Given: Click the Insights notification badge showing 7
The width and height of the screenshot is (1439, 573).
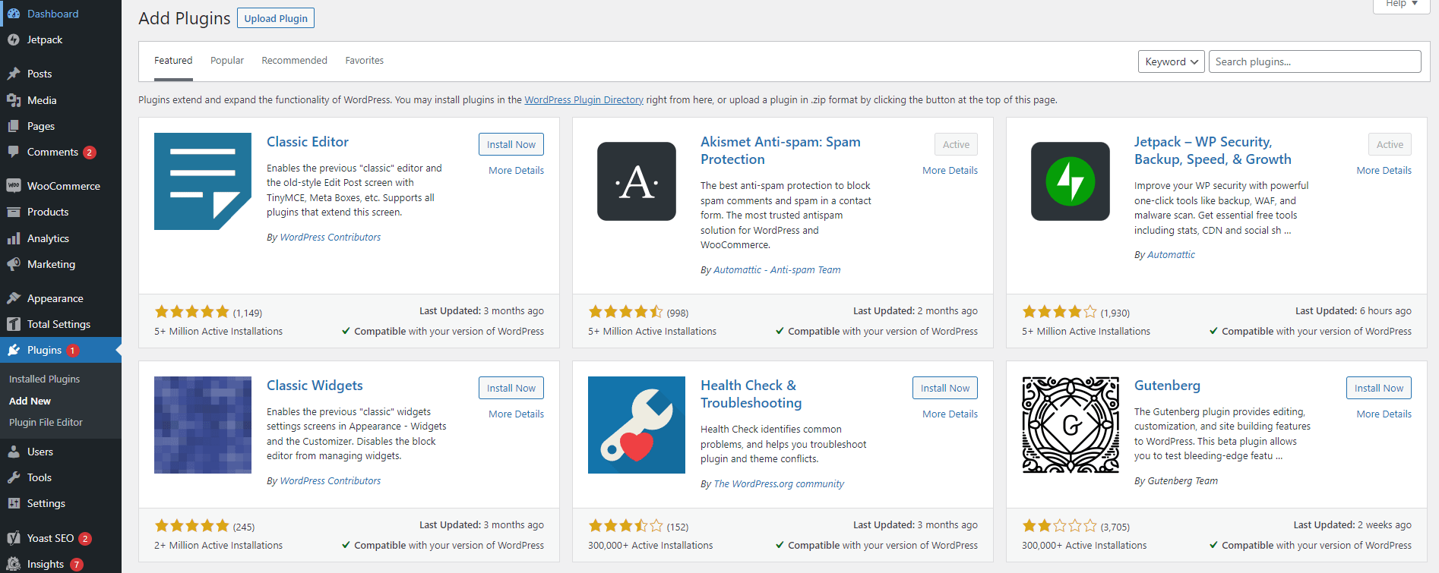Looking at the screenshot, I should (76, 565).
